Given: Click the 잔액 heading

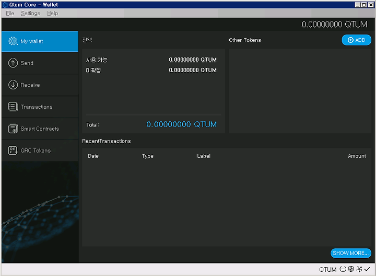Looking at the screenshot, I should pyautogui.click(x=87, y=40).
